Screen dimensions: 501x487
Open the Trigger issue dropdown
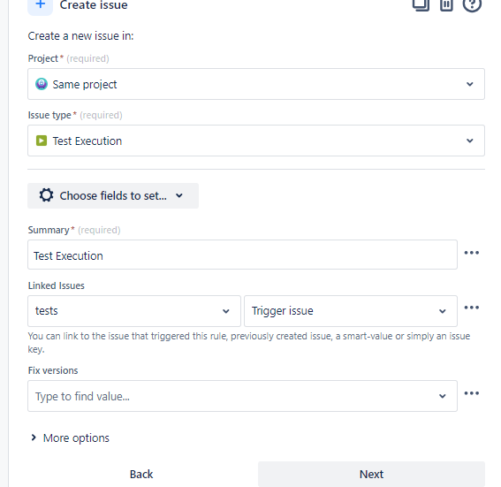coord(351,311)
